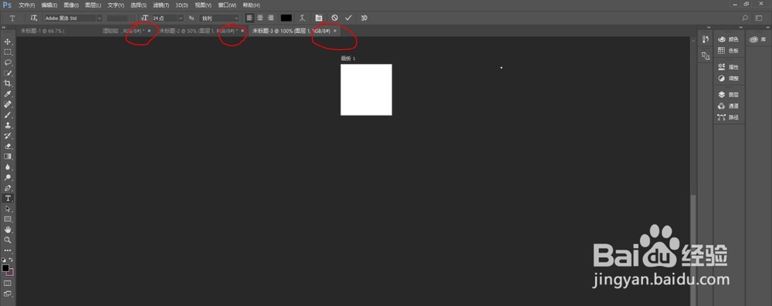772x306 pixels.
Task: Select the Path Selection tool
Action: tap(8, 209)
